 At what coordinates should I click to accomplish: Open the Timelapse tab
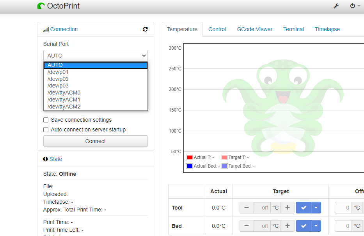pos(327,29)
